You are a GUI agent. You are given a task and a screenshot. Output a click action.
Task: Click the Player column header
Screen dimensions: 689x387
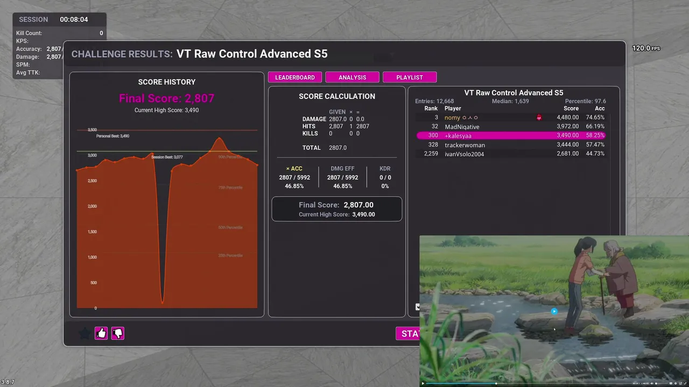coord(453,109)
